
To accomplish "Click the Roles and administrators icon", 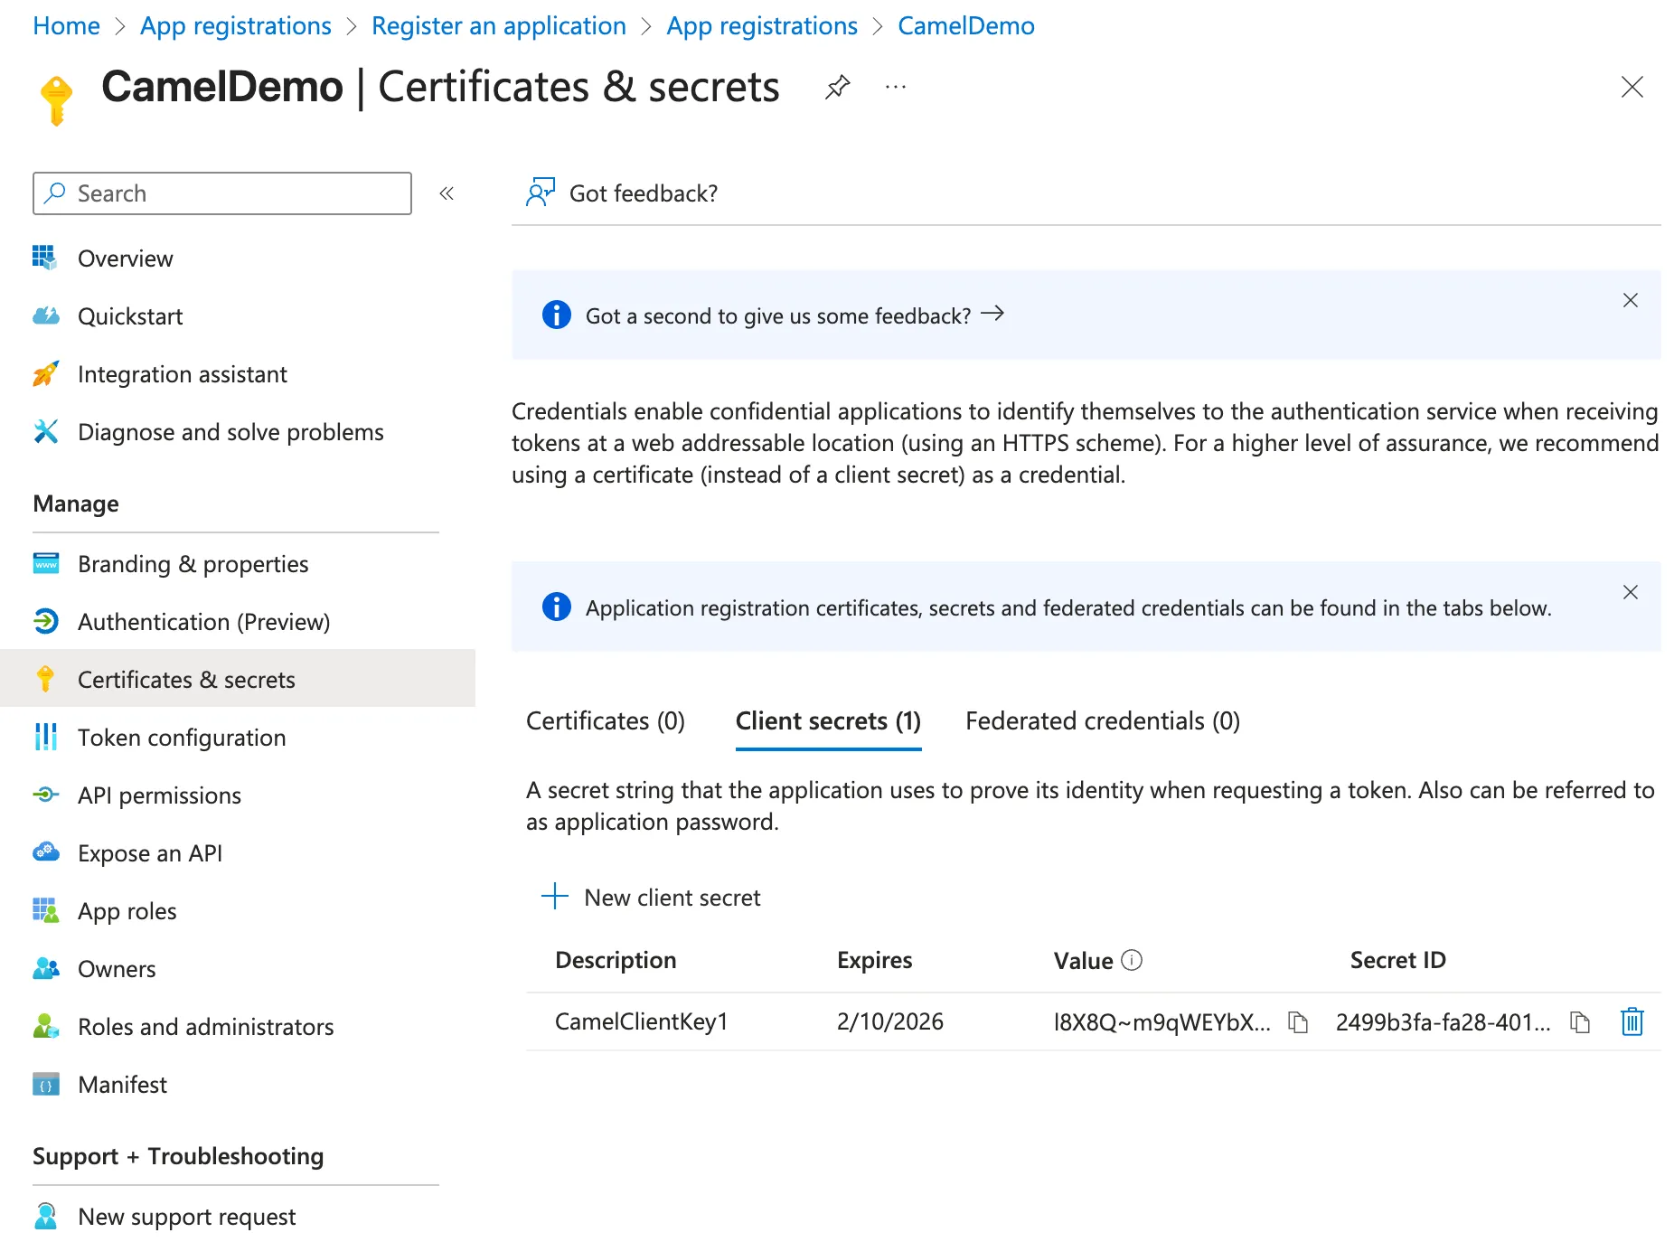I will pyautogui.click(x=45, y=1026).
